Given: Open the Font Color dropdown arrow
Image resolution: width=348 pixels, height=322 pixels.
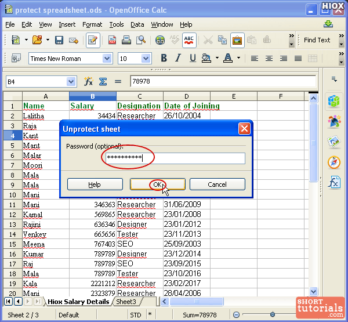Looking at the screenshot, I should 238,58.
